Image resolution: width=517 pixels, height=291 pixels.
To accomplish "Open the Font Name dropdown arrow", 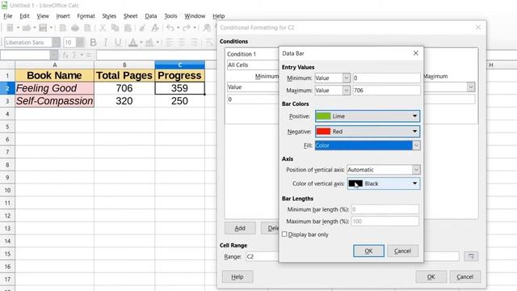I will point(56,42).
